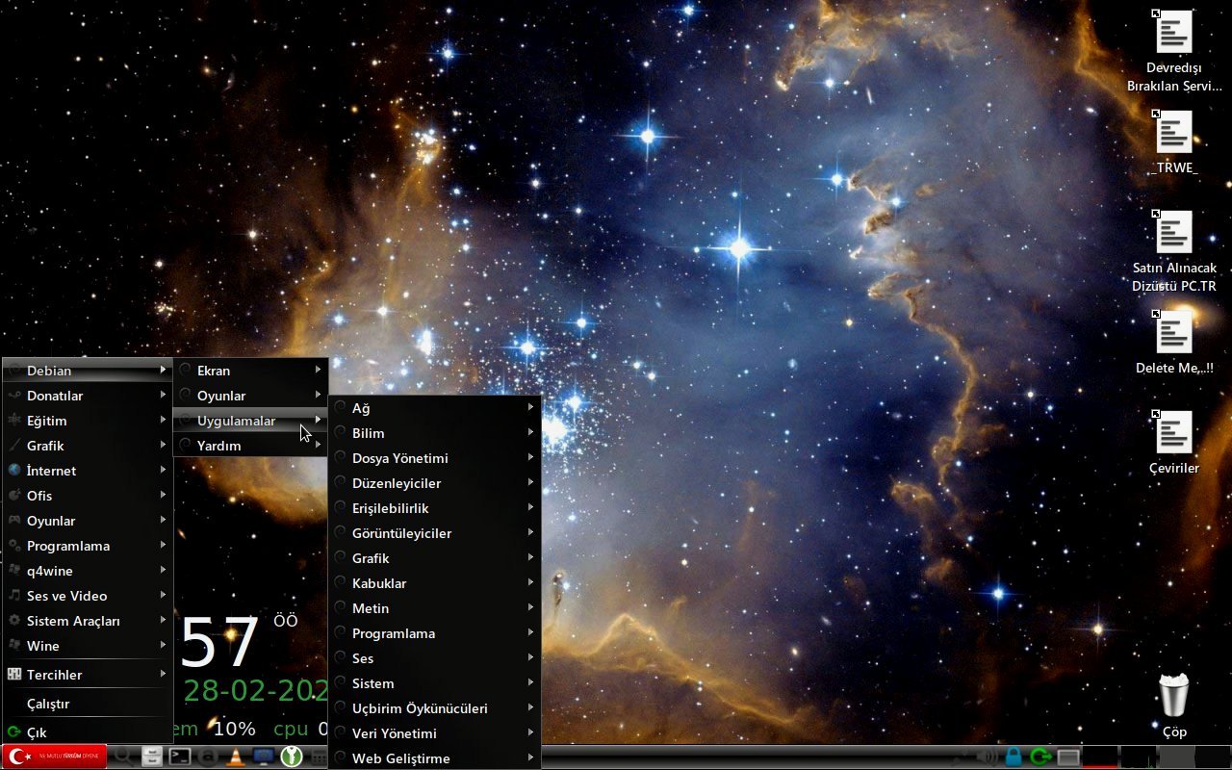Expand the Dosya Yönetimi submenu arrow
Screen dimensions: 1232x770
[530, 457]
